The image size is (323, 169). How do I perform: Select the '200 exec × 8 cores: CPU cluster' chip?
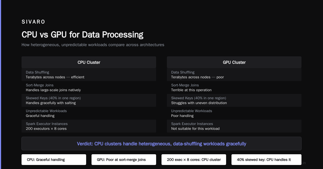coord(194,160)
